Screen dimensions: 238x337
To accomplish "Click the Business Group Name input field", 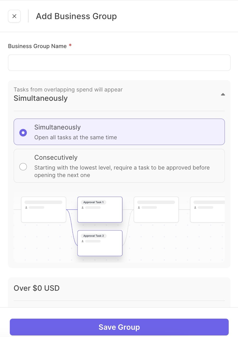I will (x=119, y=63).
